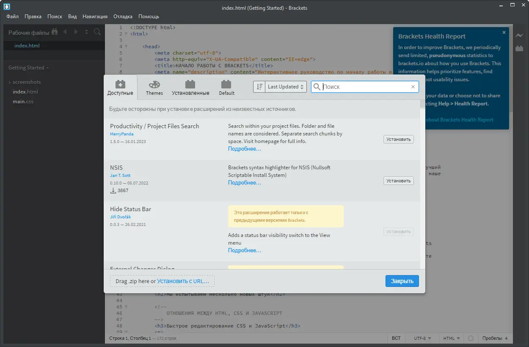Viewport: 529px width, 347px height.
Task: Click the Закрыть button
Action: tap(402, 281)
